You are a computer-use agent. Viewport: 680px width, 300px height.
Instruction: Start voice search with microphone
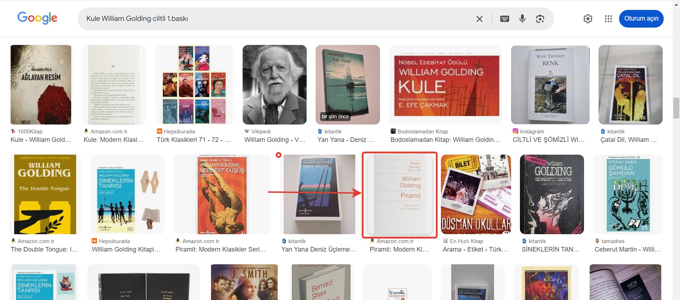(x=522, y=19)
